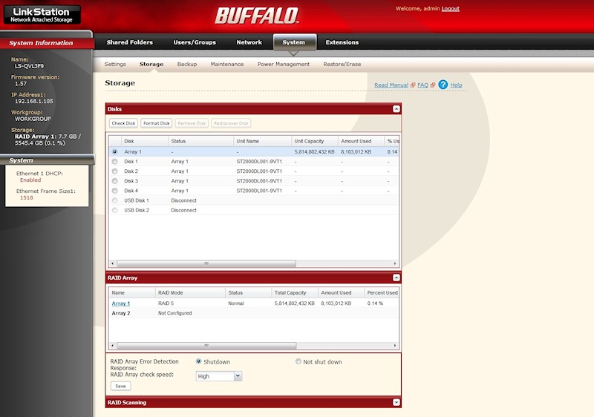Choose the Not shut down option
594x417 pixels.
(298, 362)
